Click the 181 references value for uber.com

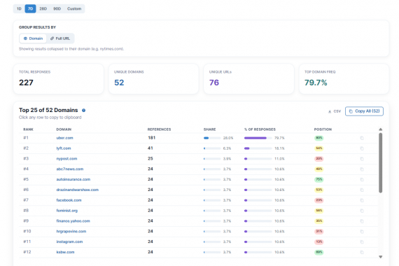pos(152,138)
